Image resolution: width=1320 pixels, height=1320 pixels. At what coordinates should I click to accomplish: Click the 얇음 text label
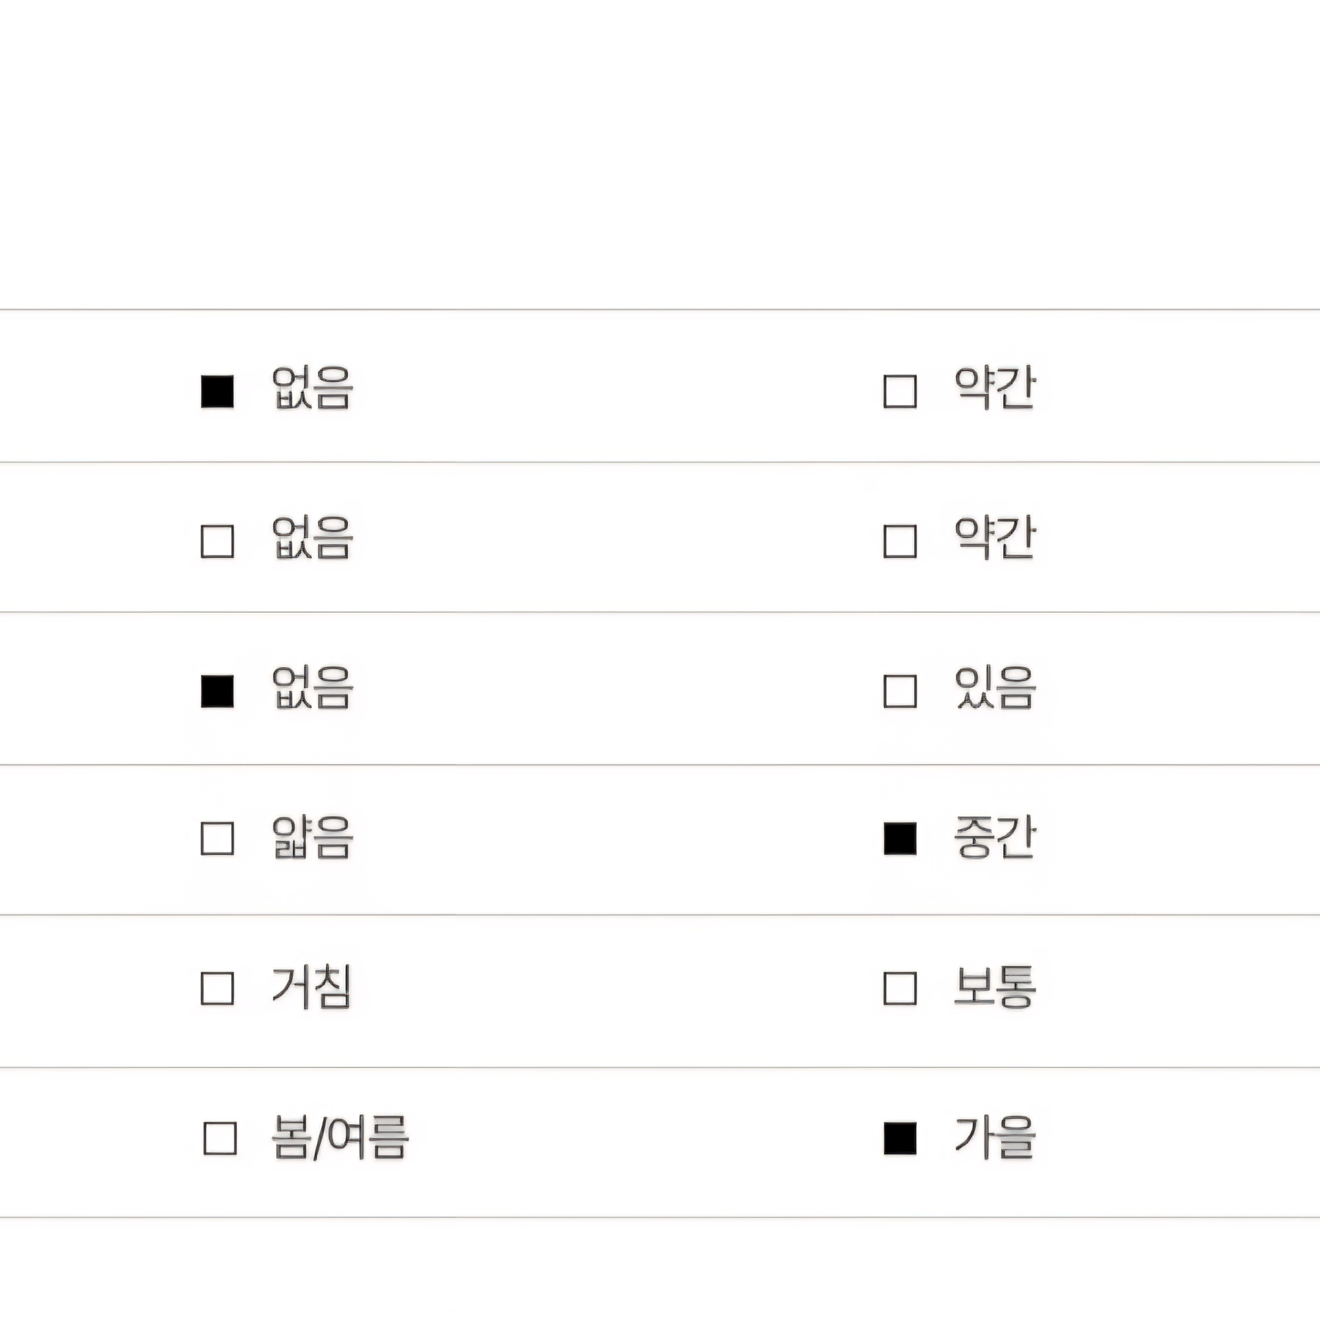pyautogui.click(x=312, y=837)
